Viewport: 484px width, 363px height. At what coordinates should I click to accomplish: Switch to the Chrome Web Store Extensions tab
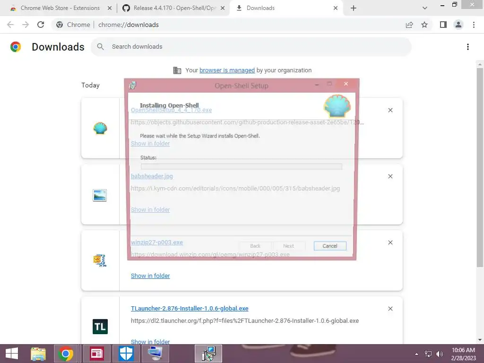[60, 8]
